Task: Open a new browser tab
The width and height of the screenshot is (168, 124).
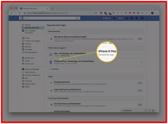Action: click(52, 9)
